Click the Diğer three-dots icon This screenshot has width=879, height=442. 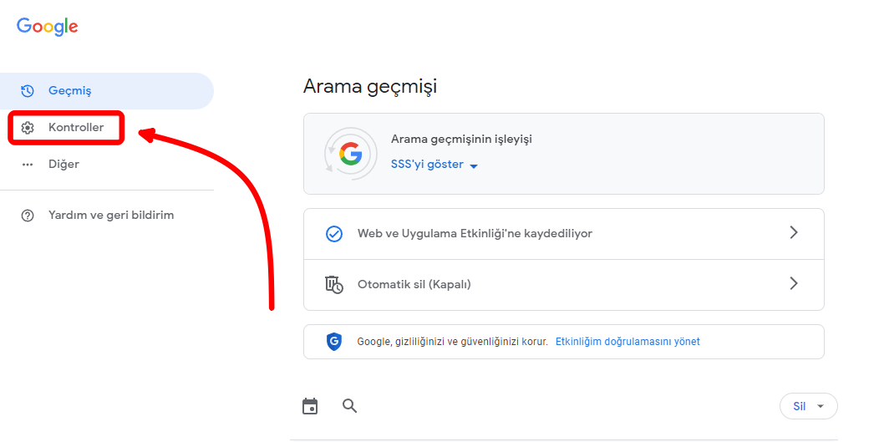(28, 165)
